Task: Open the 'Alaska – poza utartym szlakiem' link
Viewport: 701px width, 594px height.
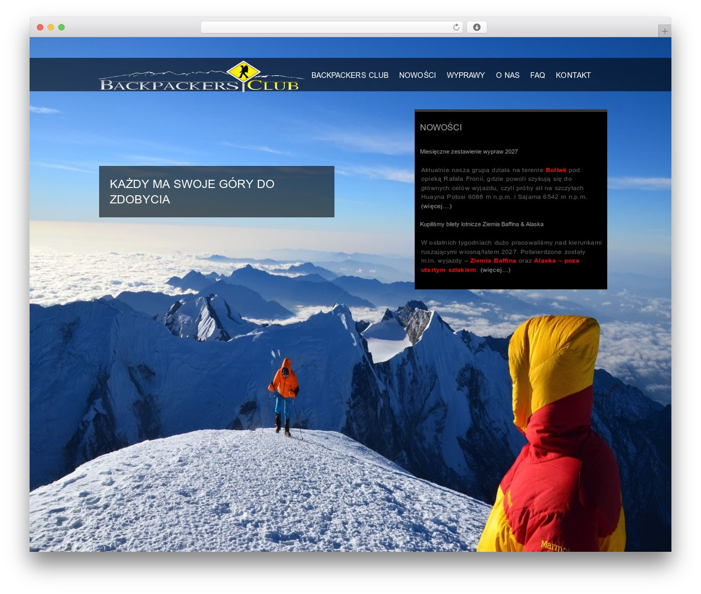Action: tap(556, 261)
